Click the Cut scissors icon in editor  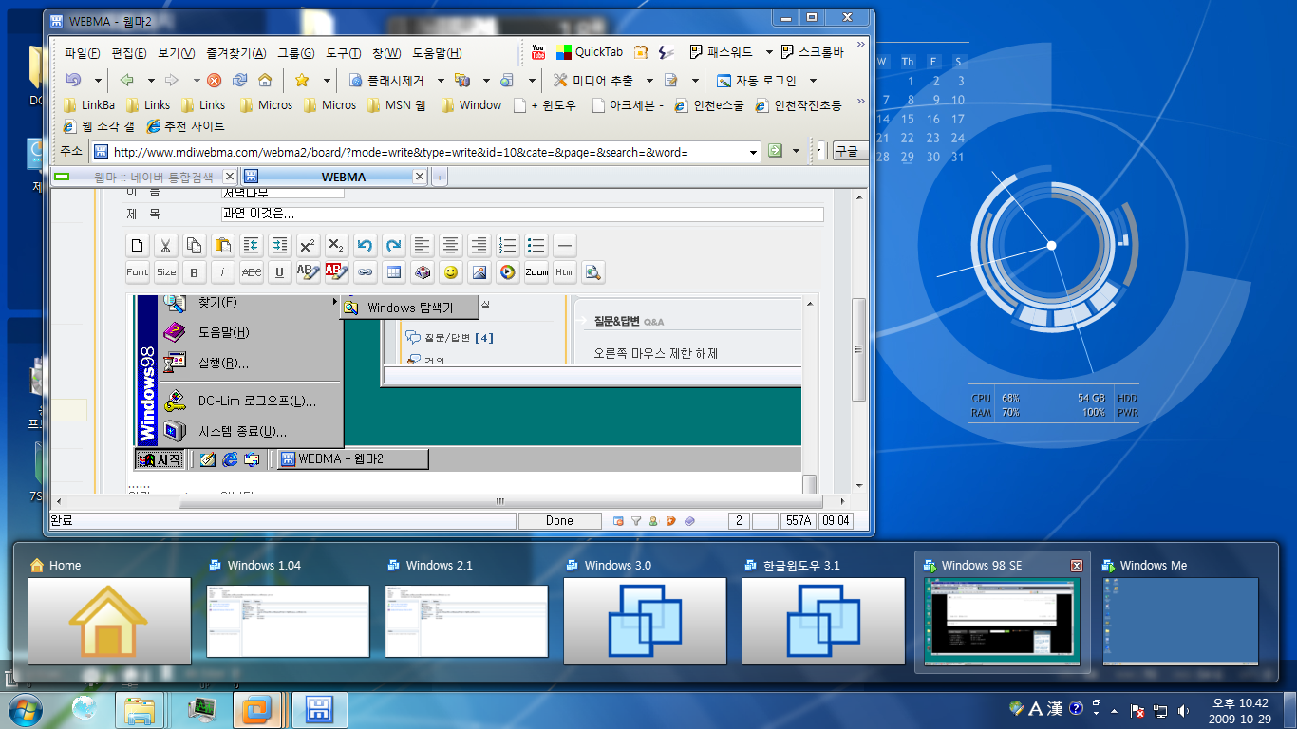166,246
